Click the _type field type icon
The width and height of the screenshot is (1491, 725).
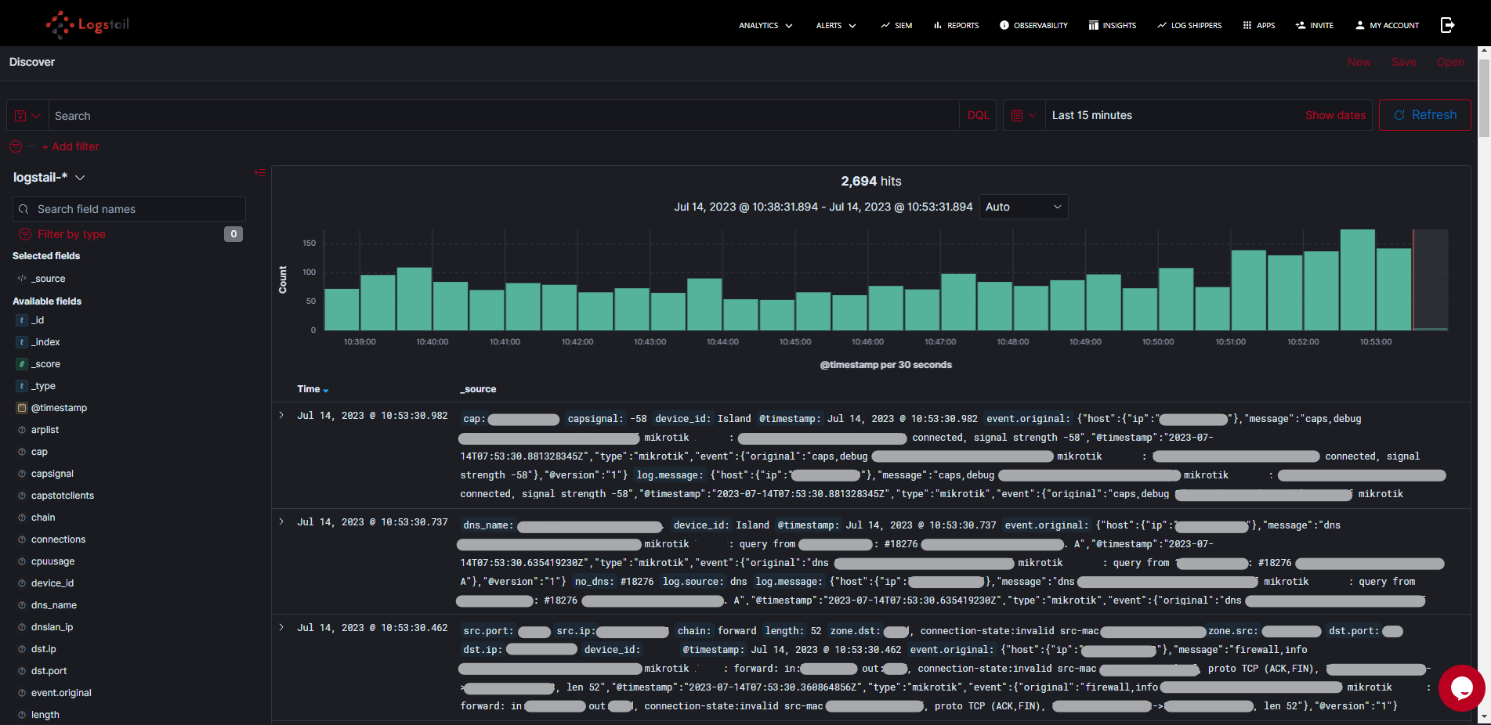coord(22,386)
